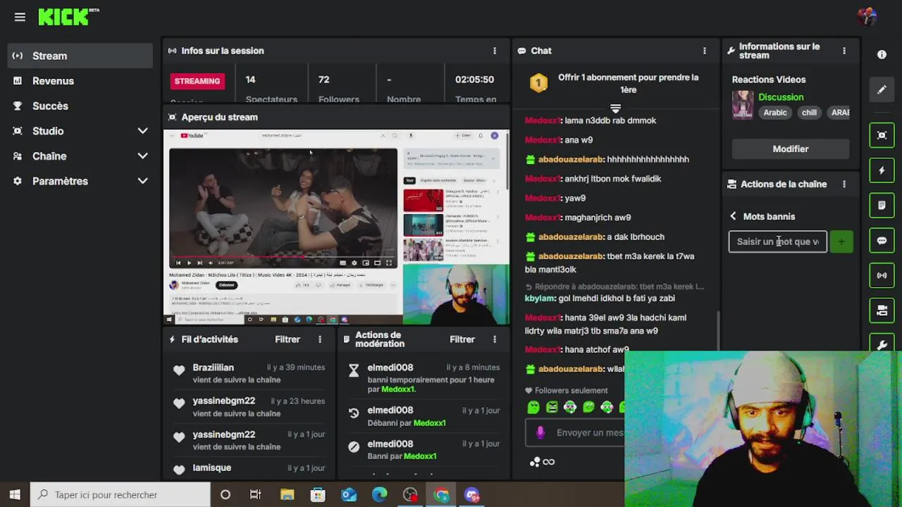Toggle the chat widget bubble icon
902x507 pixels.
(882, 241)
